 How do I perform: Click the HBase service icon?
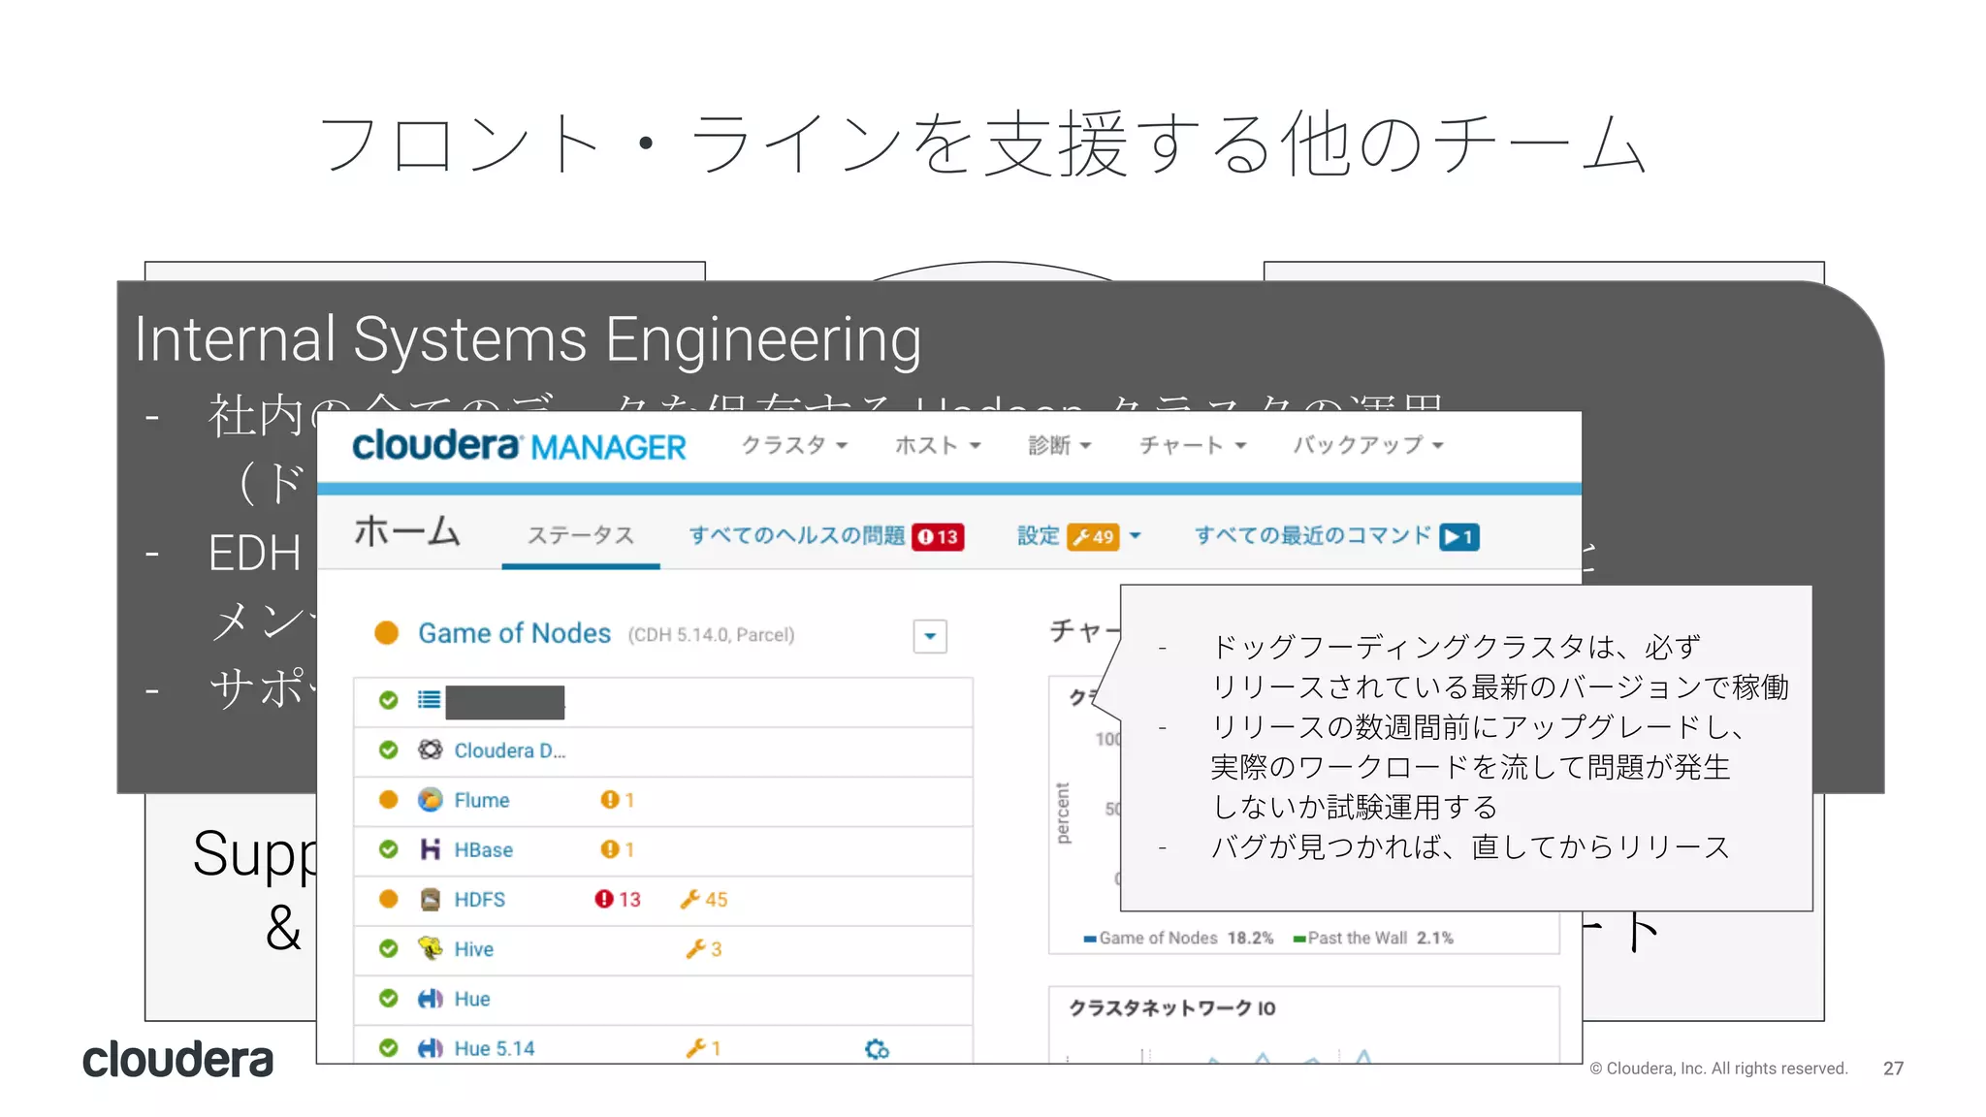point(431,849)
